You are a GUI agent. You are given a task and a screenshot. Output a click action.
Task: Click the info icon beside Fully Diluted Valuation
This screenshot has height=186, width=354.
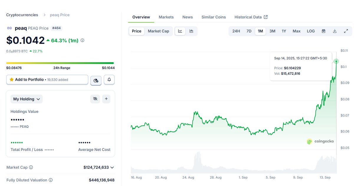point(51,180)
